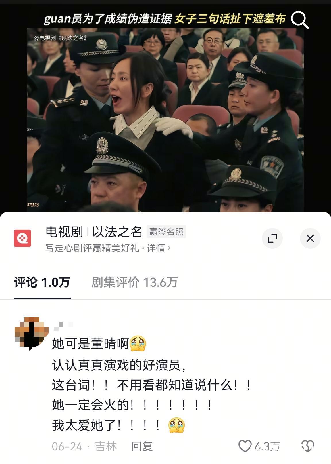Tap the 电视剧 category label
This screenshot has height=464, width=331.
tap(64, 232)
